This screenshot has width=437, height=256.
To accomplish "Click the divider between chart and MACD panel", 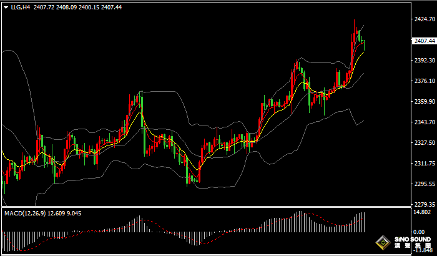I will point(206,208).
